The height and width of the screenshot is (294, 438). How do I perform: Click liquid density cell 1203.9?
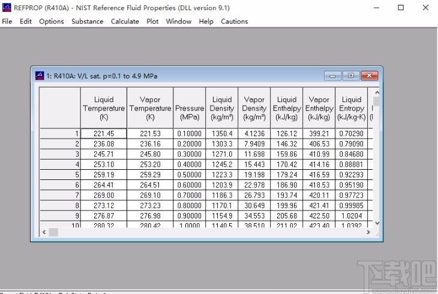pyautogui.click(x=222, y=185)
